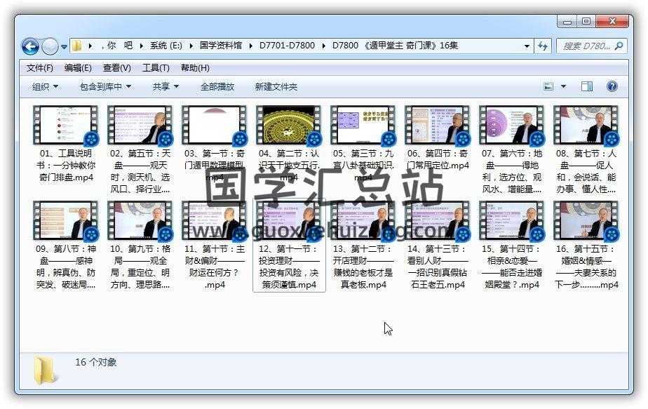Close the explorer window
Screen dimensions: 648x409
(612, 22)
